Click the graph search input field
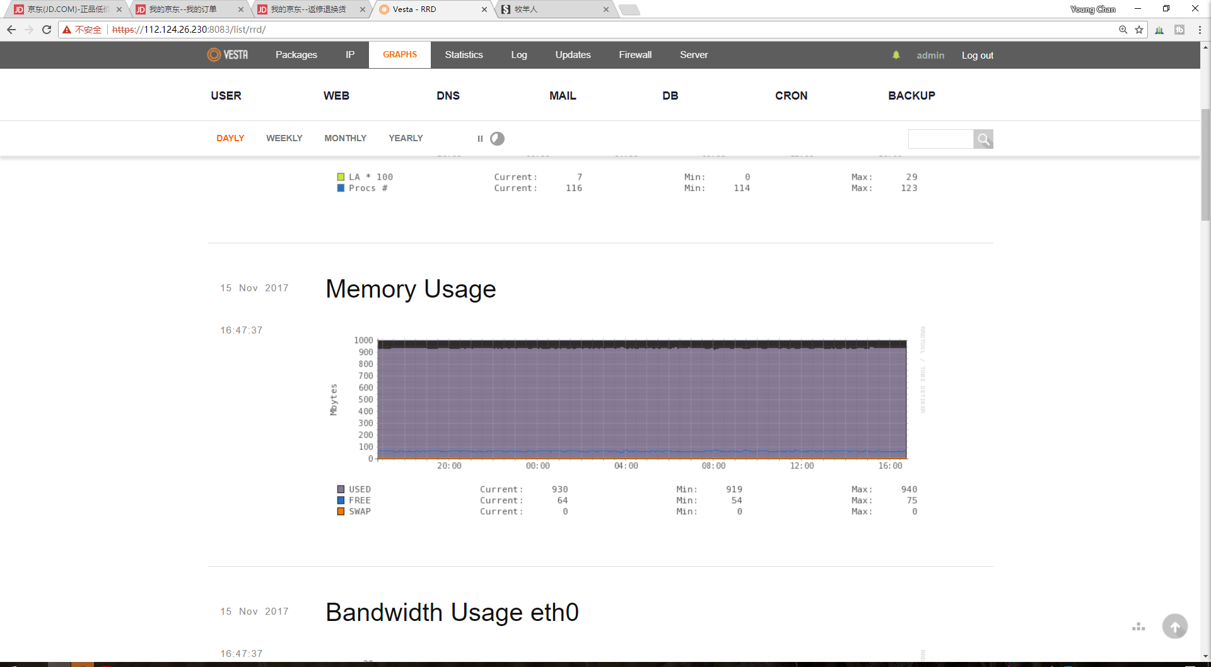 (940, 139)
